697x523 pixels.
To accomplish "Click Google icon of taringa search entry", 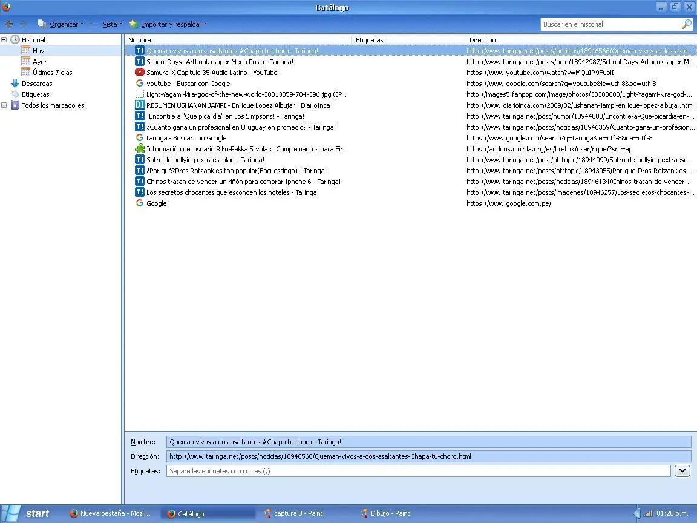I will coord(140,138).
